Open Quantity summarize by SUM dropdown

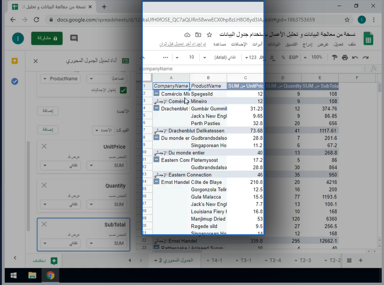tap(107, 204)
